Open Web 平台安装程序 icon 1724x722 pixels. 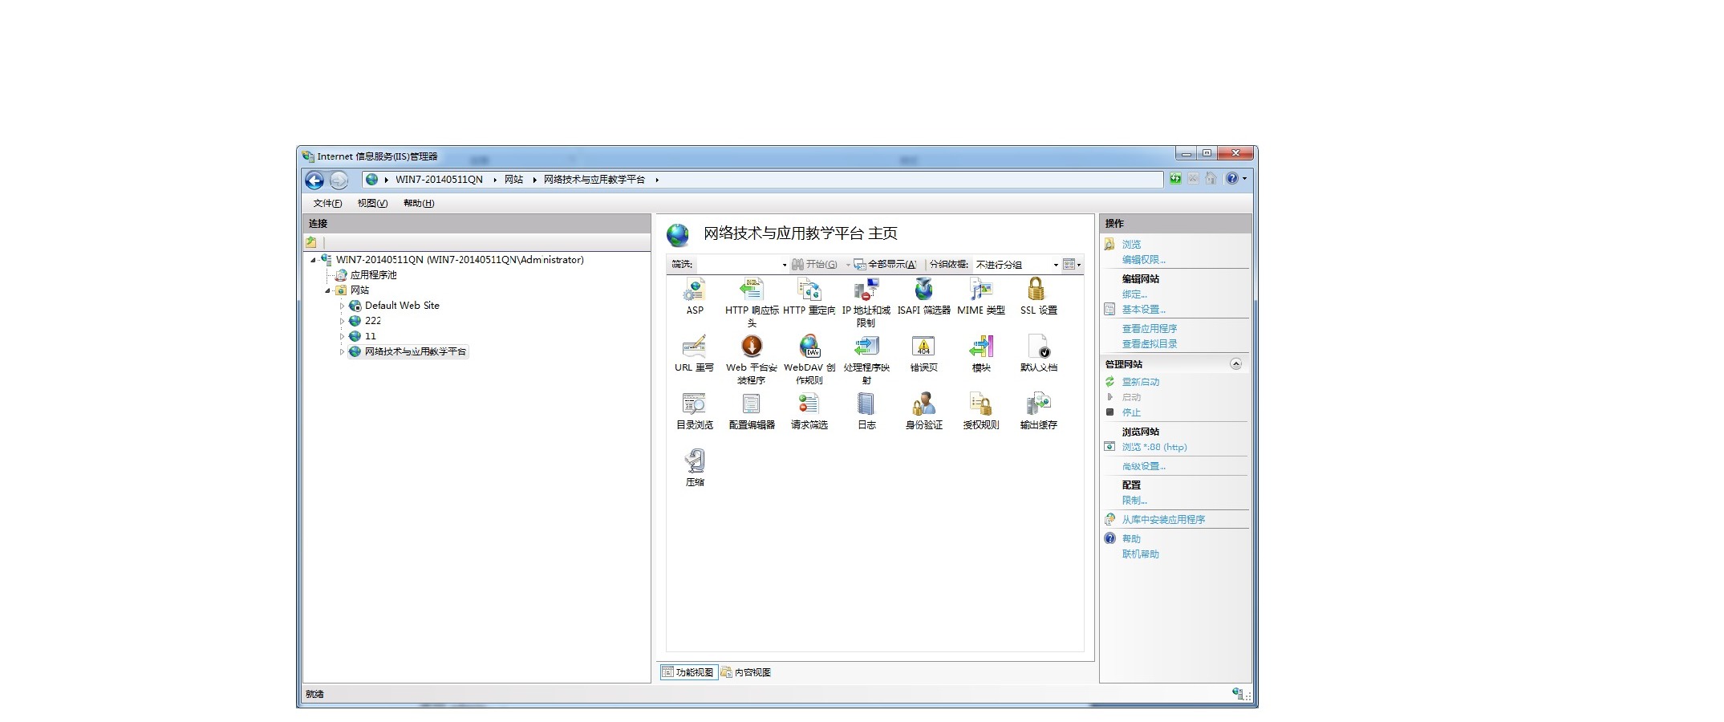pyautogui.click(x=752, y=359)
